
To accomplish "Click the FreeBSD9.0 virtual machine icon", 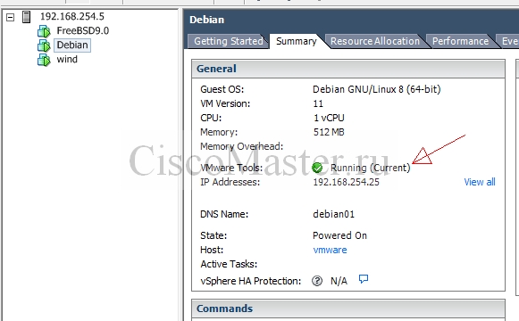I will click(x=44, y=31).
